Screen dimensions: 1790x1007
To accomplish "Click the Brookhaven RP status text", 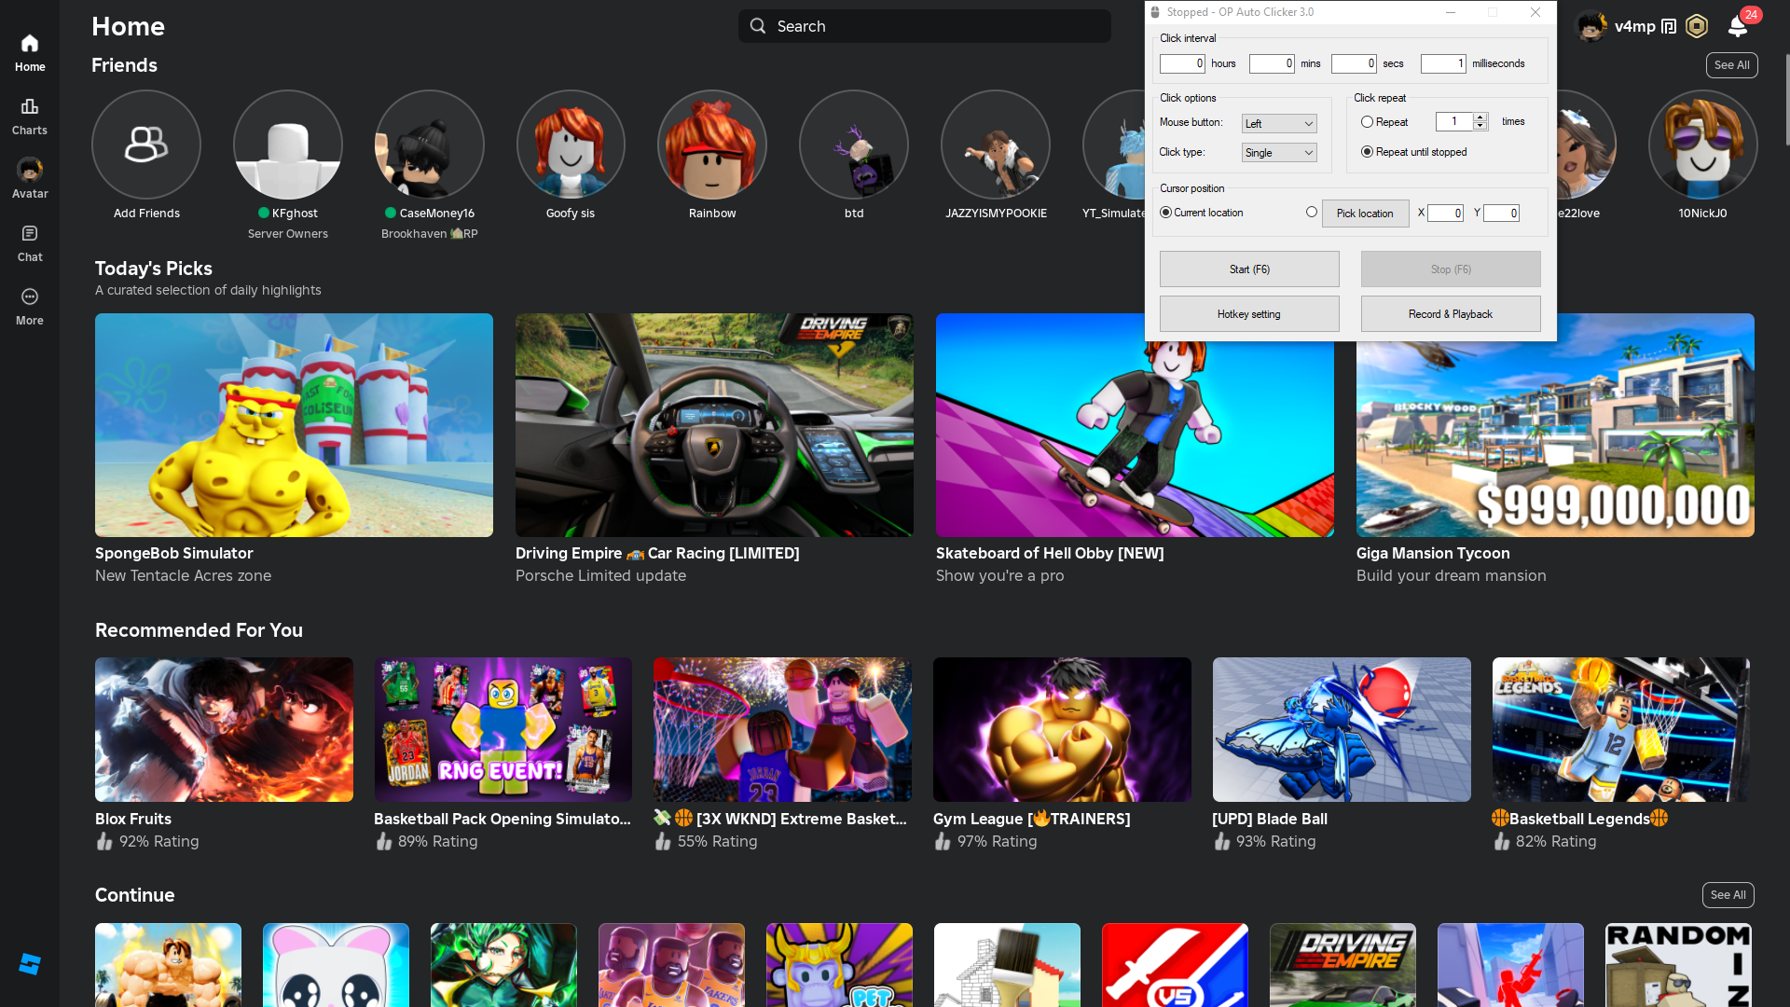I will [x=430, y=234].
